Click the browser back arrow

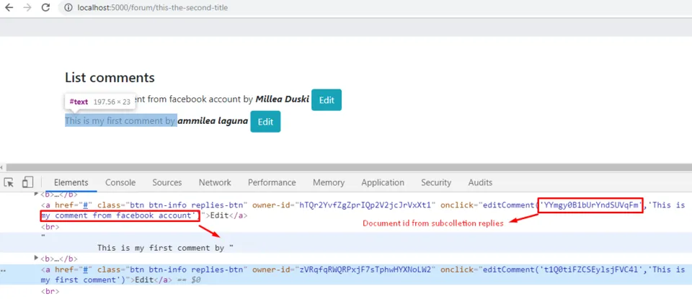click(x=9, y=7)
